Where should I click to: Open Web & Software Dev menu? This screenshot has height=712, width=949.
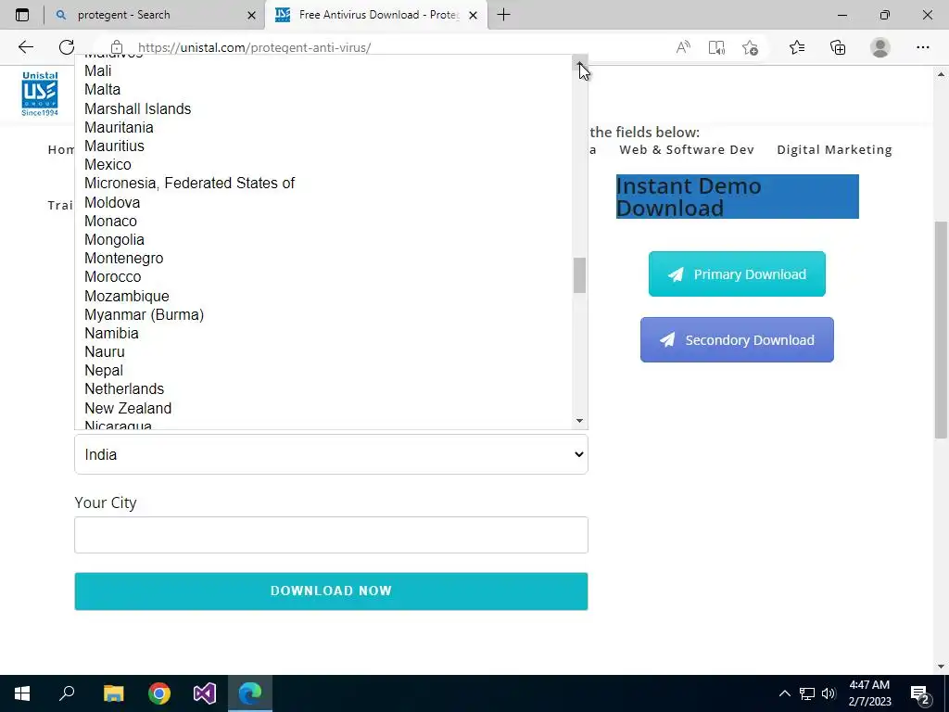pyautogui.click(x=687, y=149)
